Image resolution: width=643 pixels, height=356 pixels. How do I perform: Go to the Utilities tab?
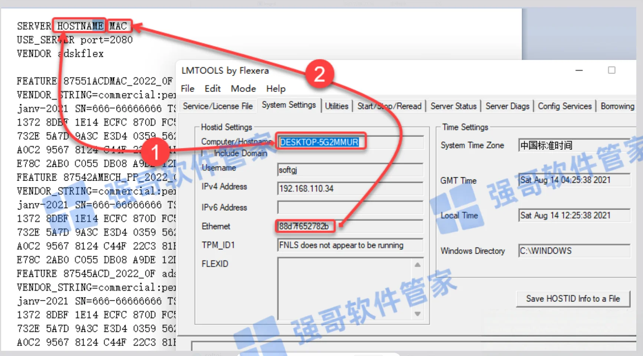[x=337, y=106]
